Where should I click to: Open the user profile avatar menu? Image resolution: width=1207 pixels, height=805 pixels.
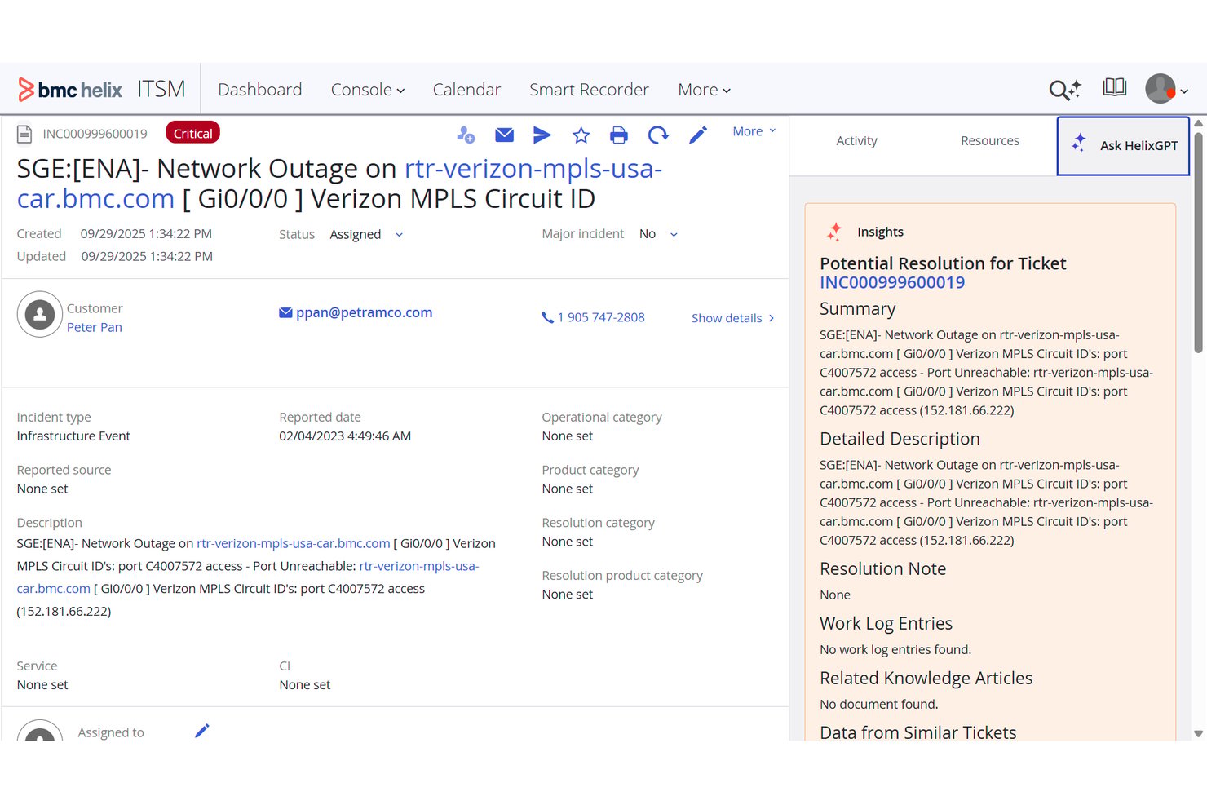(x=1160, y=89)
